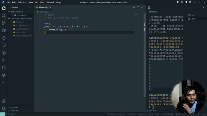Close the terminal side panel
207x116 pixels.
point(203,7)
